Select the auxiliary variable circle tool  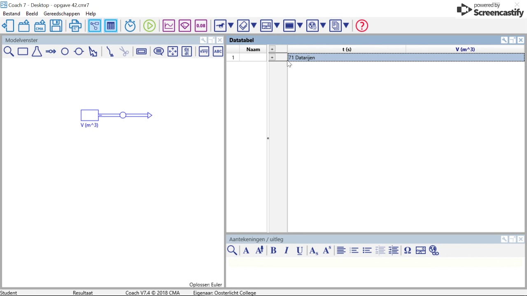(x=65, y=52)
